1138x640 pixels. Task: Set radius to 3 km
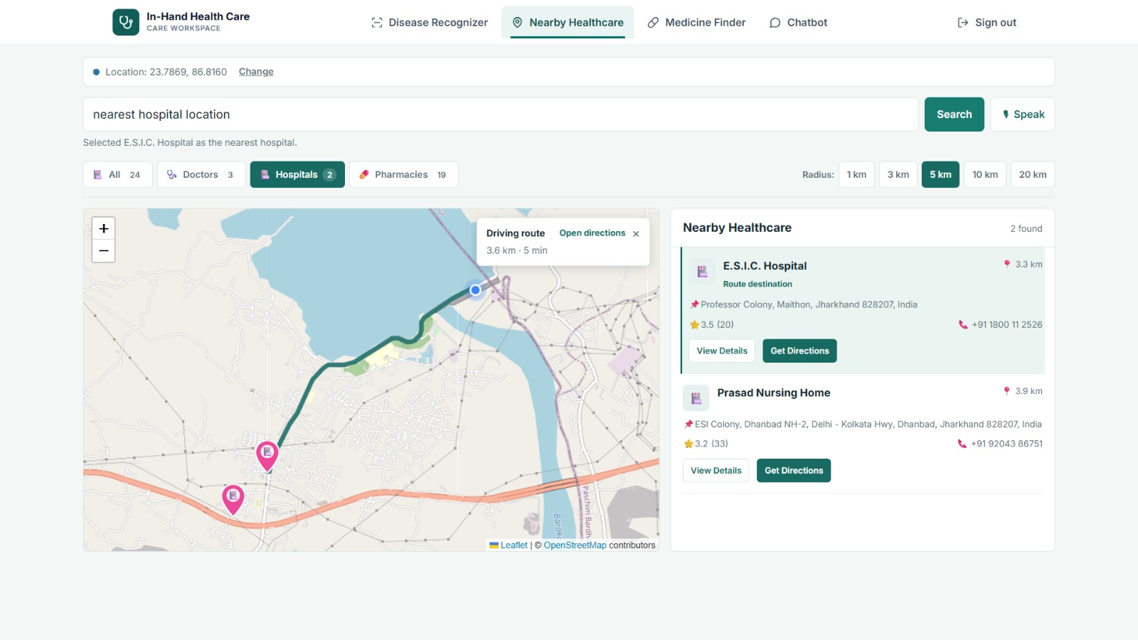pos(898,175)
